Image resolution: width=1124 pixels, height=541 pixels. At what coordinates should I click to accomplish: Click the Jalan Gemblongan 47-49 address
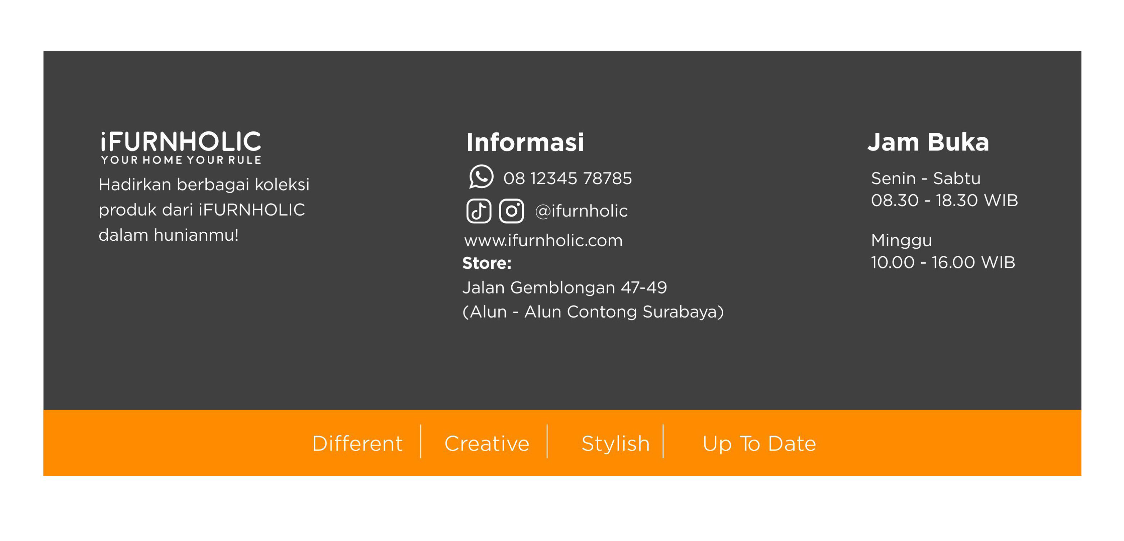click(564, 288)
